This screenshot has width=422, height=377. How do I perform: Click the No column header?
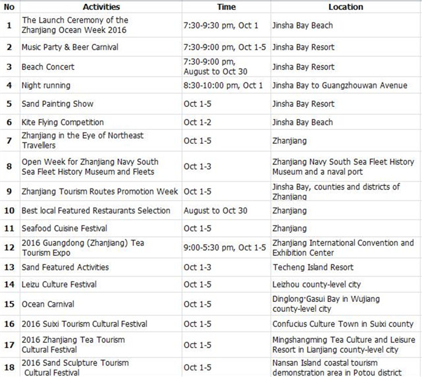point(9,7)
